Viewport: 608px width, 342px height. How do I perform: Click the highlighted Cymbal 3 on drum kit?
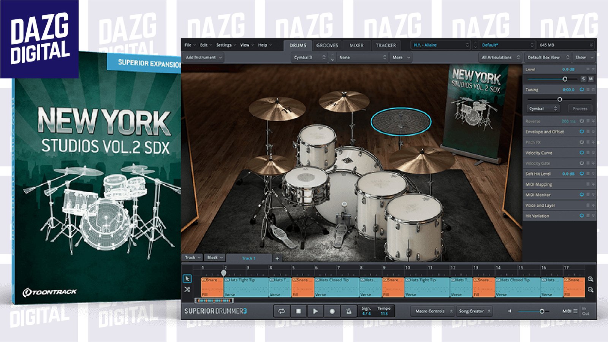[401, 122]
